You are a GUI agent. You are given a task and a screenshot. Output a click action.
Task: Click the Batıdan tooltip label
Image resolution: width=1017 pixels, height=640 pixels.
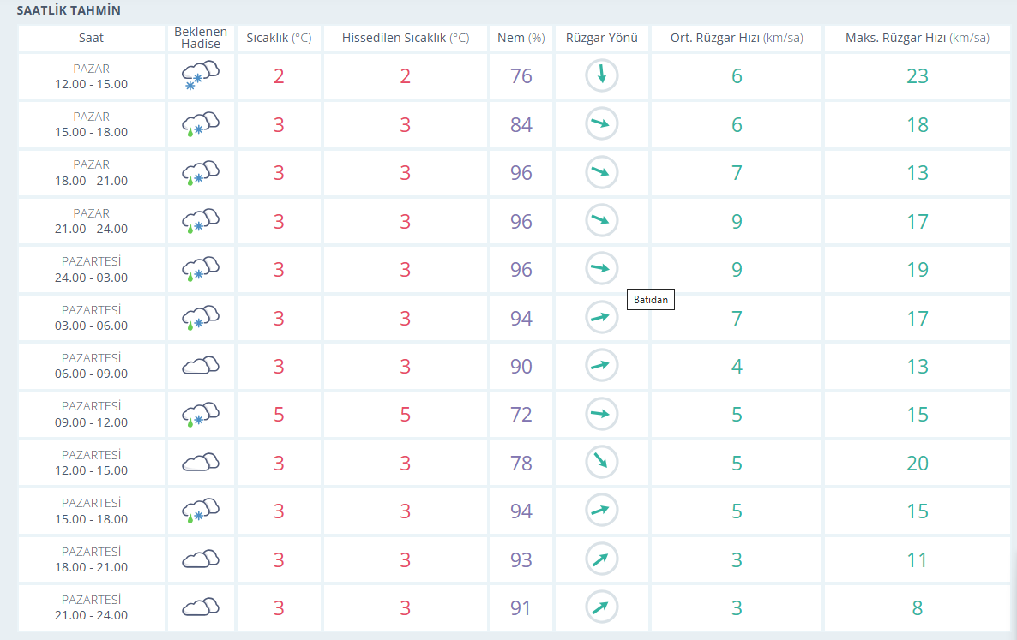point(651,299)
